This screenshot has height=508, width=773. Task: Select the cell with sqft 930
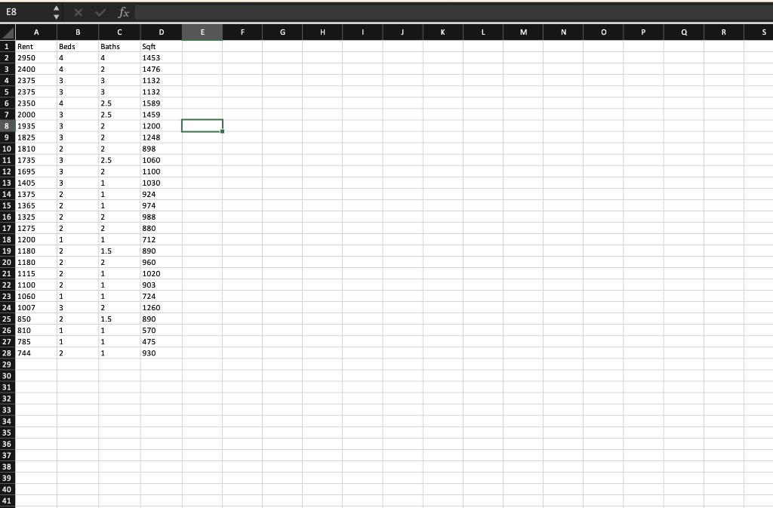pos(162,353)
